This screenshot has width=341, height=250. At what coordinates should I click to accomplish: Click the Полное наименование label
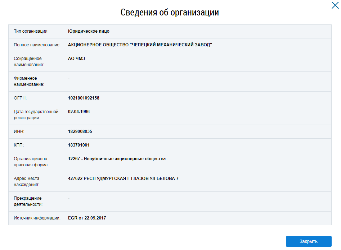click(x=37, y=45)
